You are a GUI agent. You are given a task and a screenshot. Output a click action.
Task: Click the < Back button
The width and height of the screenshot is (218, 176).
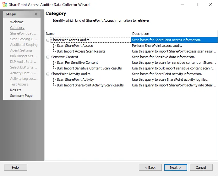150,168
